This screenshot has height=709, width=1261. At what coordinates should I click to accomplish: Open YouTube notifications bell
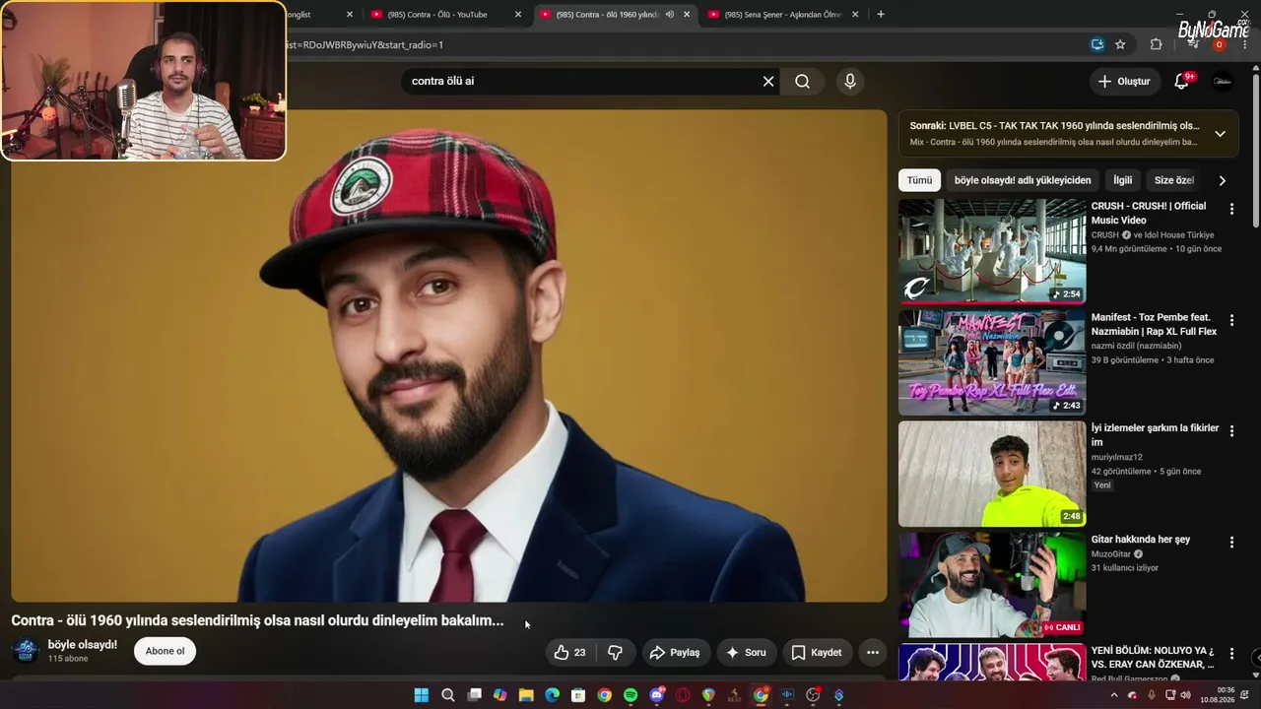pos(1182,82)
